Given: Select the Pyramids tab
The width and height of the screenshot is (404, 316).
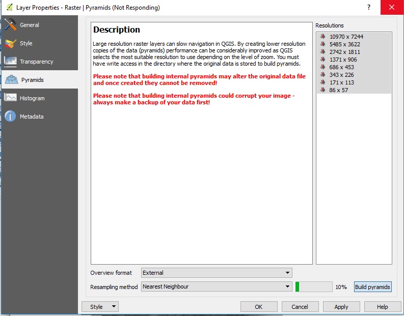Looking at the screenshot, I should tap(40, 80).
